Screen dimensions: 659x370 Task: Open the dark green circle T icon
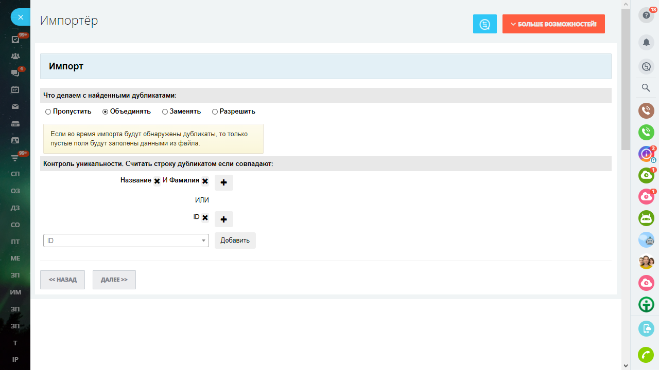(646, 305)
